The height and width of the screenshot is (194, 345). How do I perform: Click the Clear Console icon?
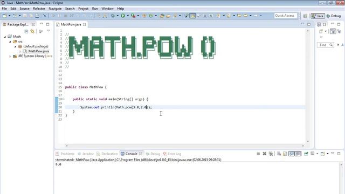click(x=279, y=154)
